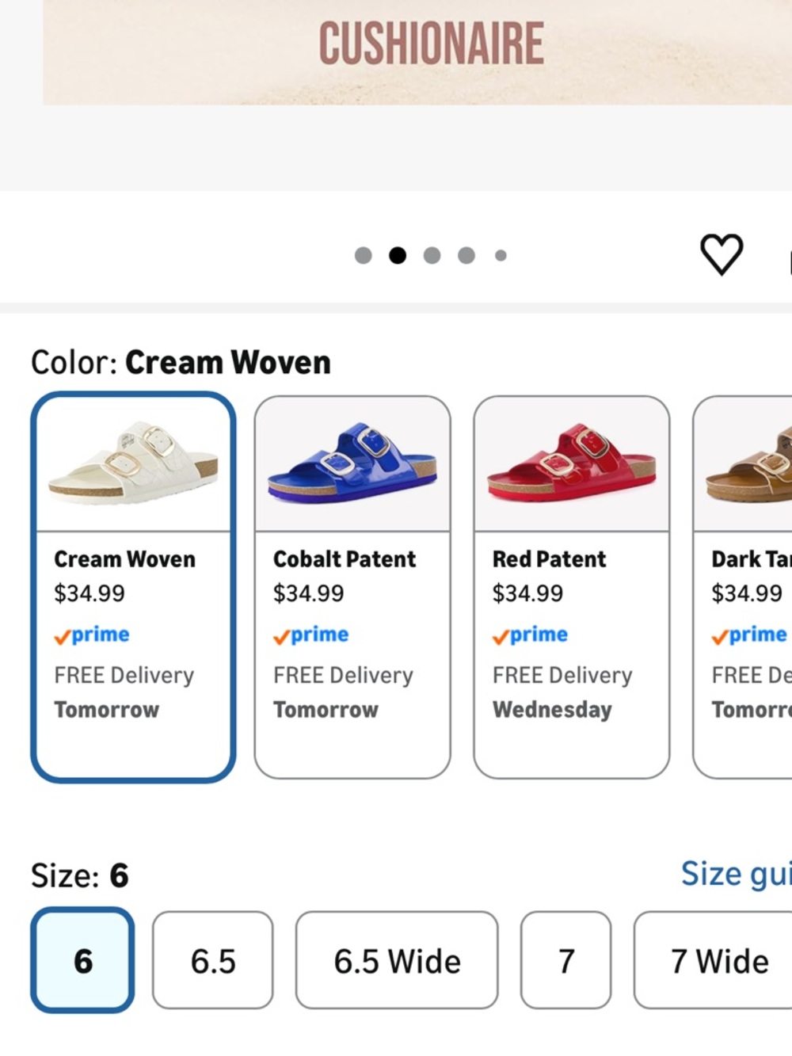This screenshot has width=792, height=1056.
Task: Click prime logo under Cobalt Patent
Action: click(x=310, y=635)
